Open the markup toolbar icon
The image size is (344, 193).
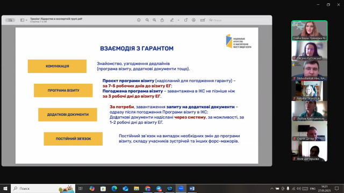[193, 20]
